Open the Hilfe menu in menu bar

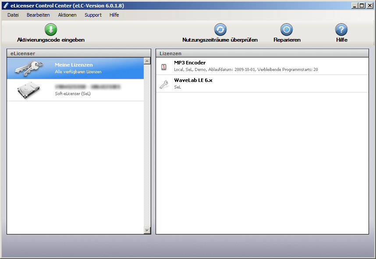pos(114,15)
